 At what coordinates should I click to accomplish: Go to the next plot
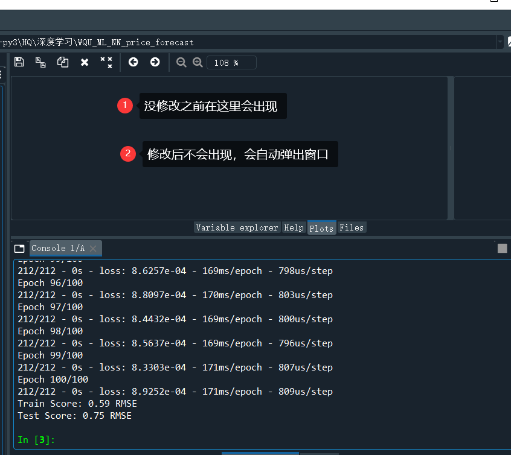155,62
